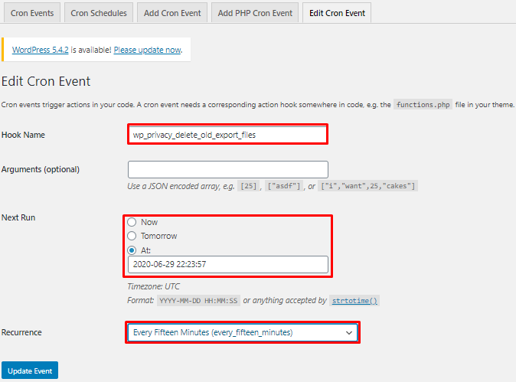Image resolution: width=516 pixels, height=382 pixels.
Task: Click the "Please update now" link
Action: 147,50
